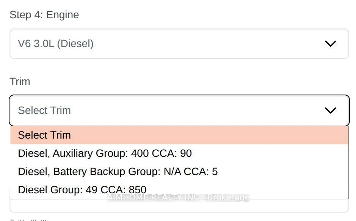The image size is (356, 221).
Task: Collapse the Select Trim combo box
Action: coord(179,110)
